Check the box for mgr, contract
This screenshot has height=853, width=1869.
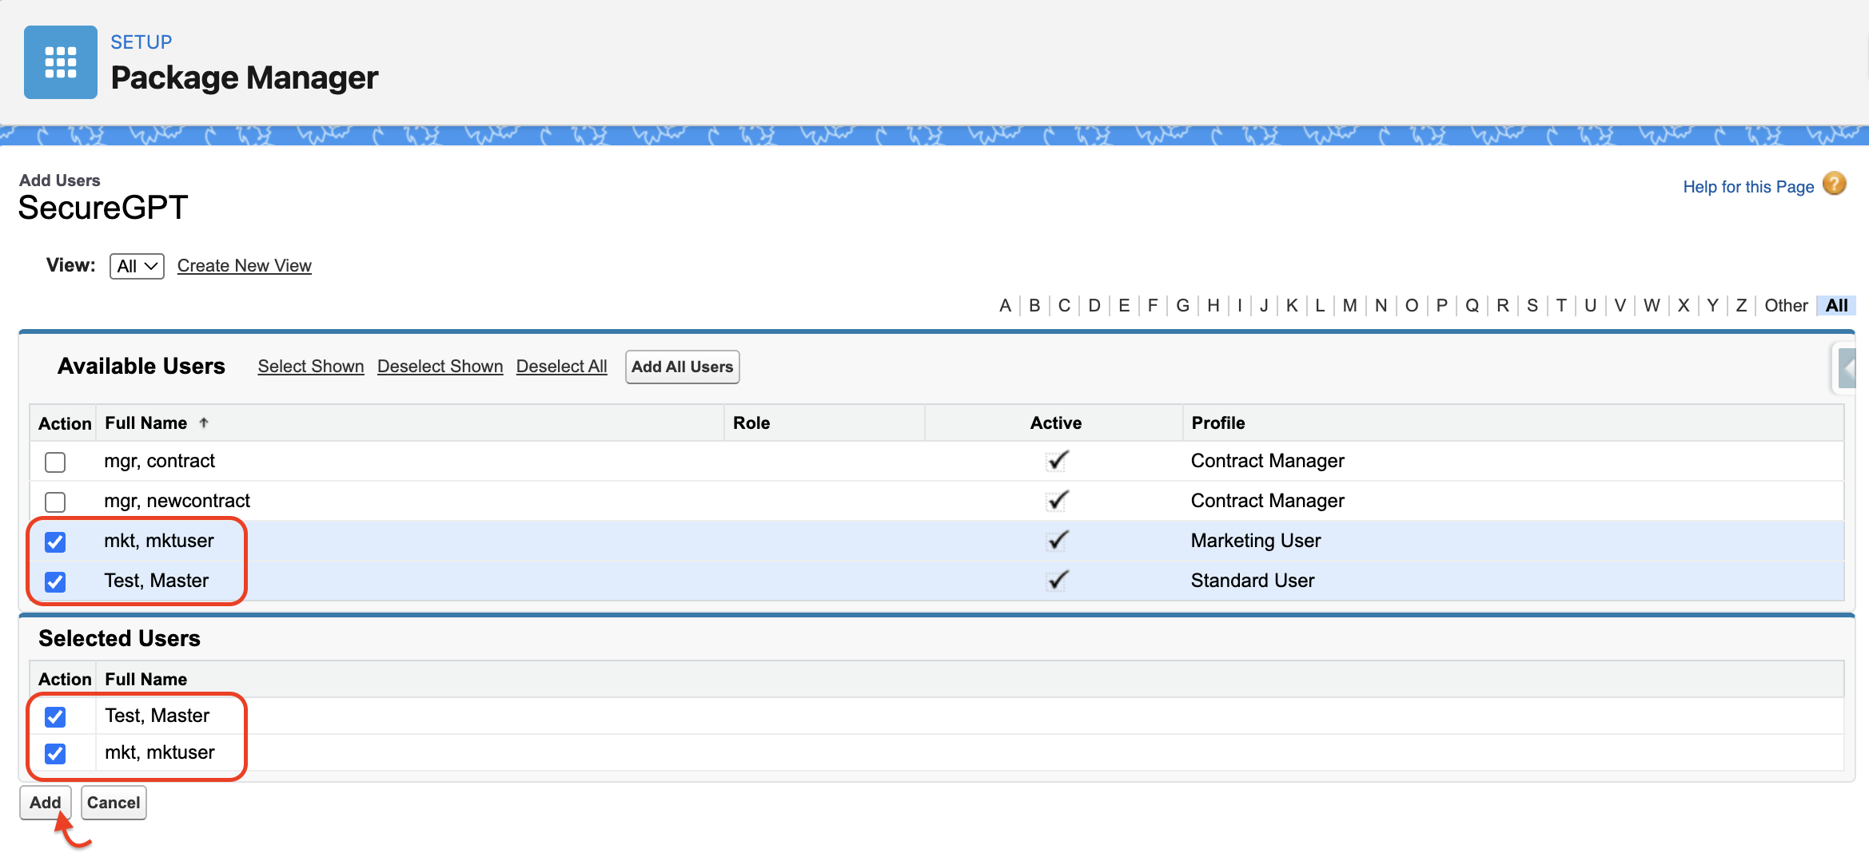click(x=55, y=462)
